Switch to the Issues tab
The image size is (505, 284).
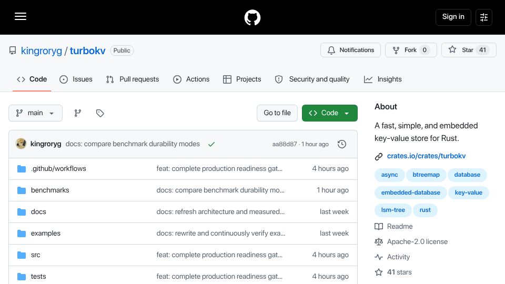point(76,79)
